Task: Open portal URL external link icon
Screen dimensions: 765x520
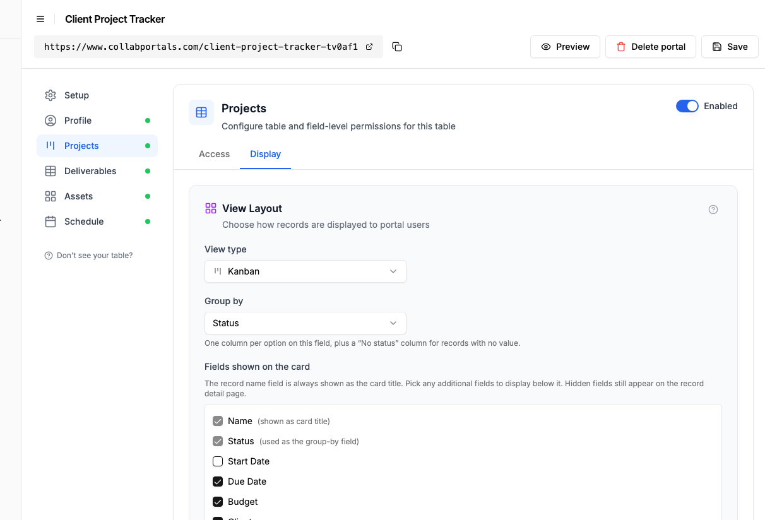Action: pyautogui.click(x=369, y=47)
